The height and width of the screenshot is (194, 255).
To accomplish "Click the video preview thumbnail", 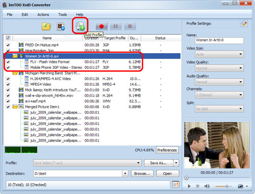I will click(217, 145).
